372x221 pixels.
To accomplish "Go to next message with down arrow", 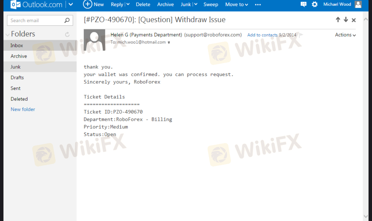I will click(346, 20).
